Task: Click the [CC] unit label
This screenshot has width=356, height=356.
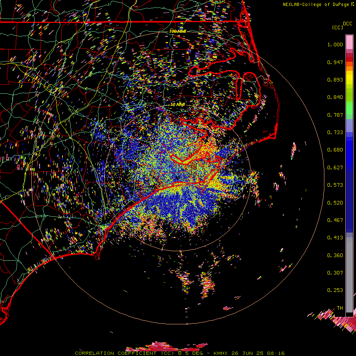Action: click(x=337, y=27)
